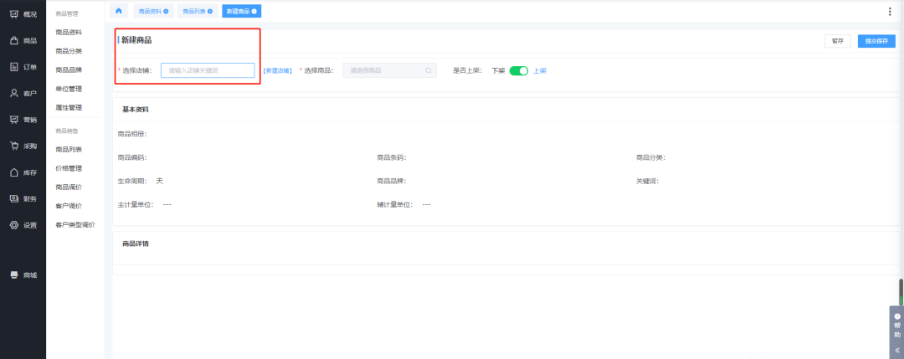Collapse the help panel with double chevron

coord(897,350)
